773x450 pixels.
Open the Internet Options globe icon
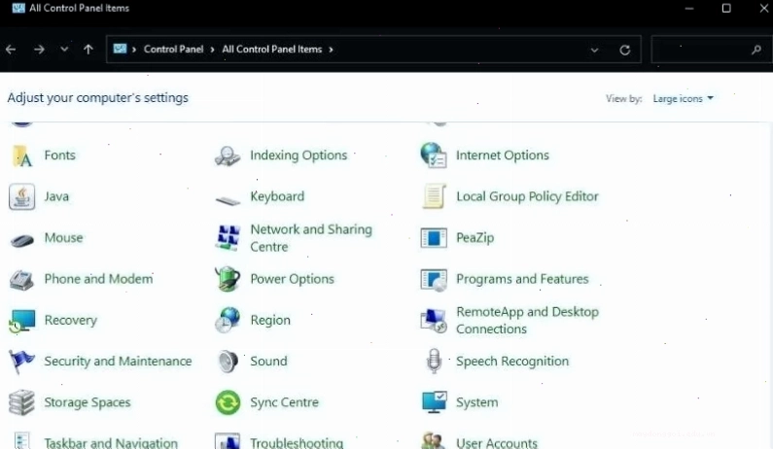click(434, 156)
